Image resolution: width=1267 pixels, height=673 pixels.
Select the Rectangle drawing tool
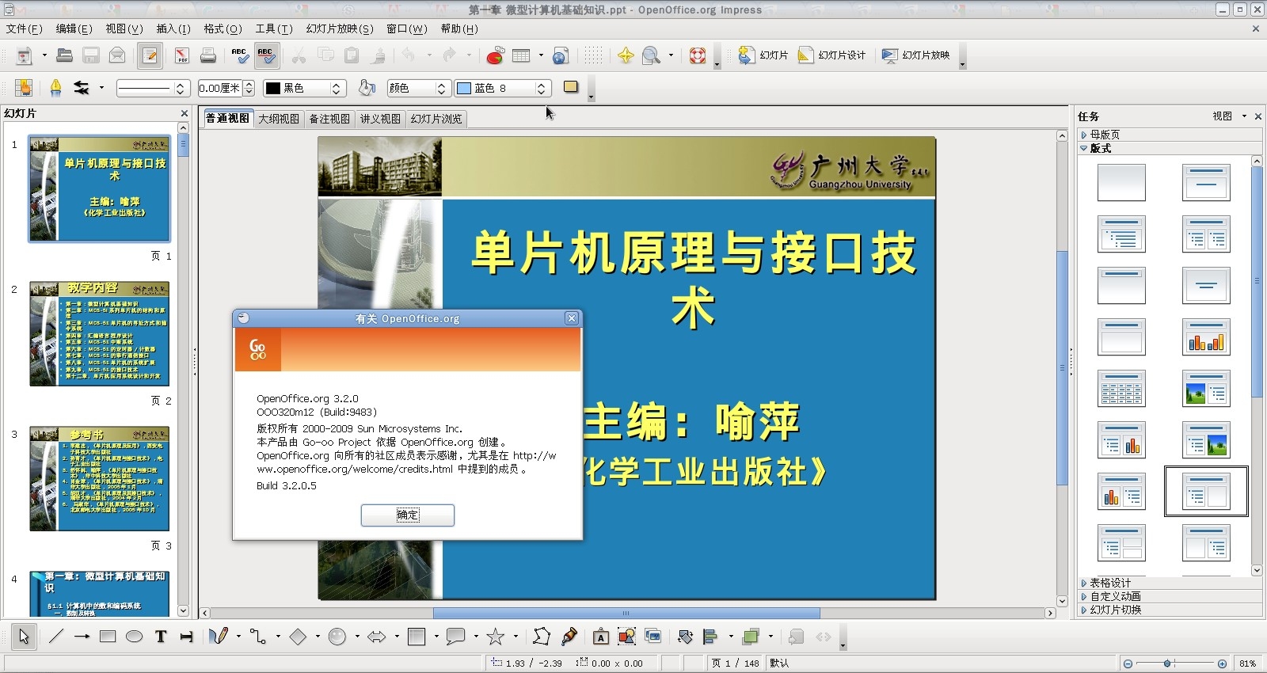(108, 637)
